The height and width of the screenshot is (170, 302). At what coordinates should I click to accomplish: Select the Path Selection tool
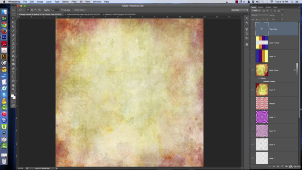[x=13, y=76]
